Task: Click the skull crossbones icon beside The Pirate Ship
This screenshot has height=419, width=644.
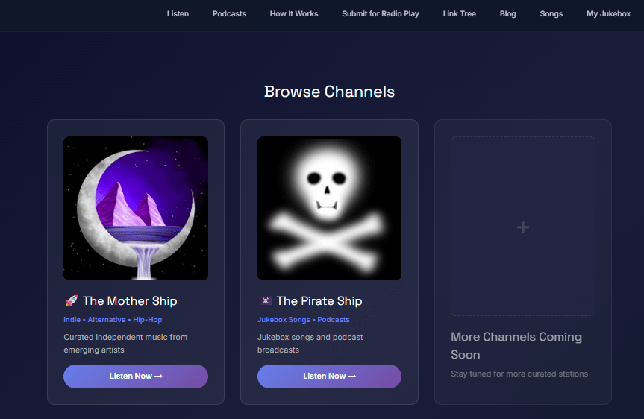Action: (x=265, y=301)
